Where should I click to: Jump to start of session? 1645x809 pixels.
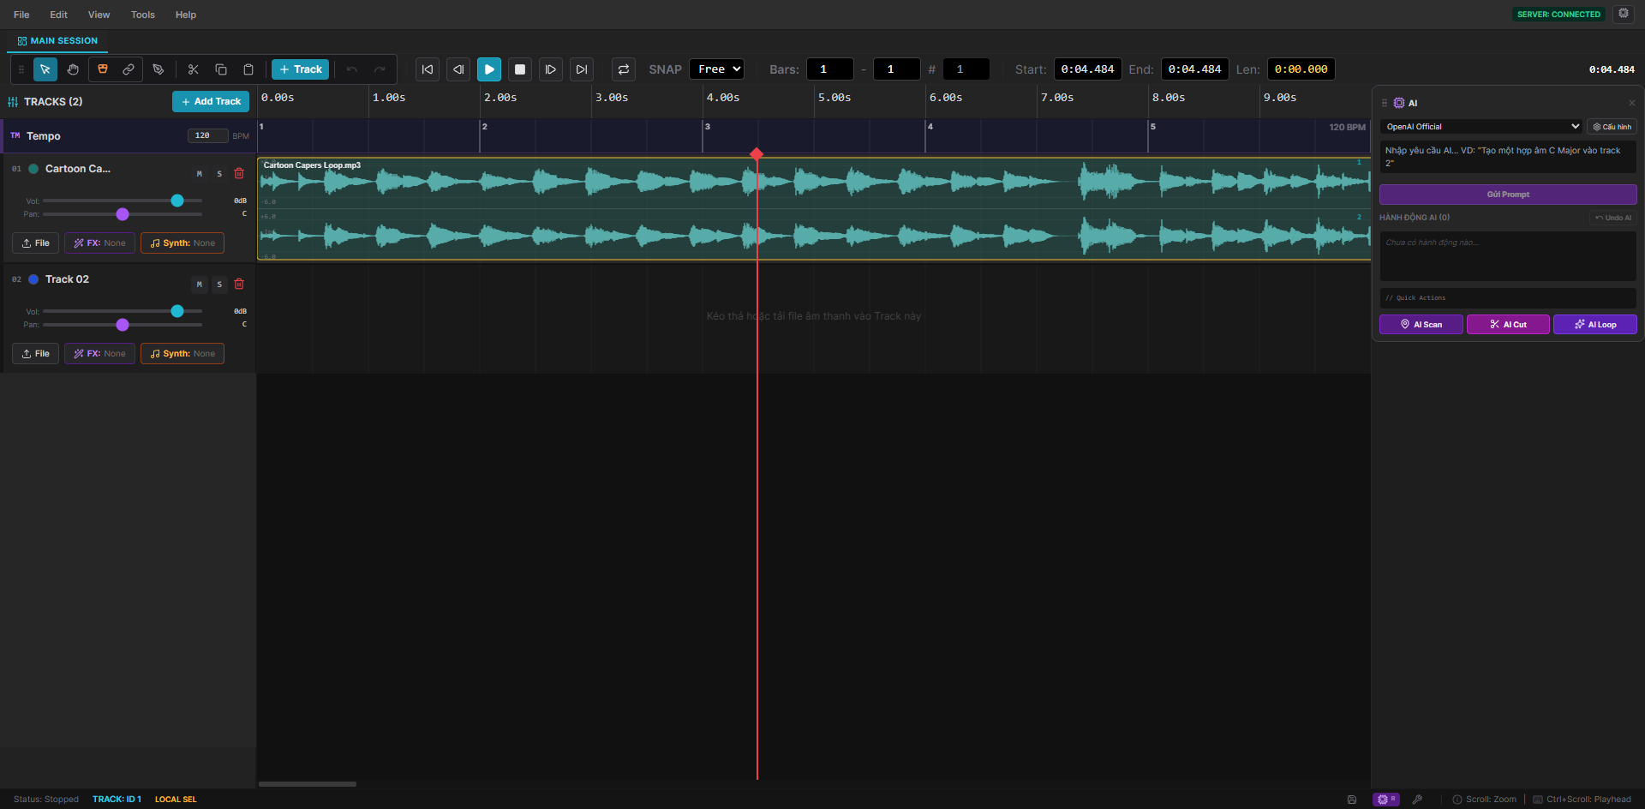428,69
